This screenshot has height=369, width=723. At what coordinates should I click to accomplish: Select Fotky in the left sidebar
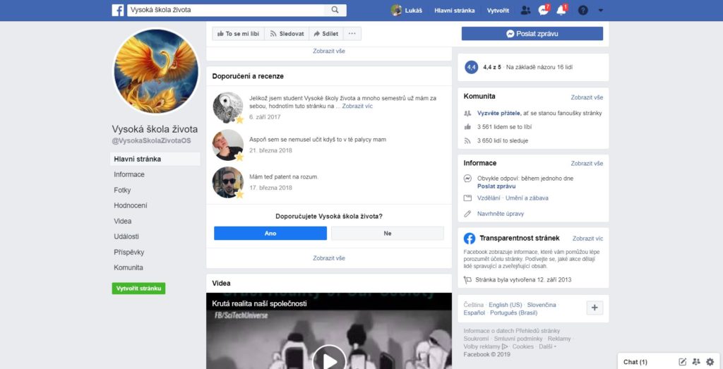(122, 190)
